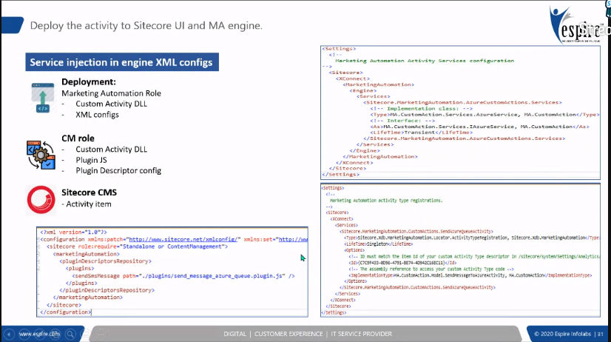Collapse the sitecore role:require node fold marker
Image resolution: width=611 pixels, height=342 pixels.
[x=38, y=247]
